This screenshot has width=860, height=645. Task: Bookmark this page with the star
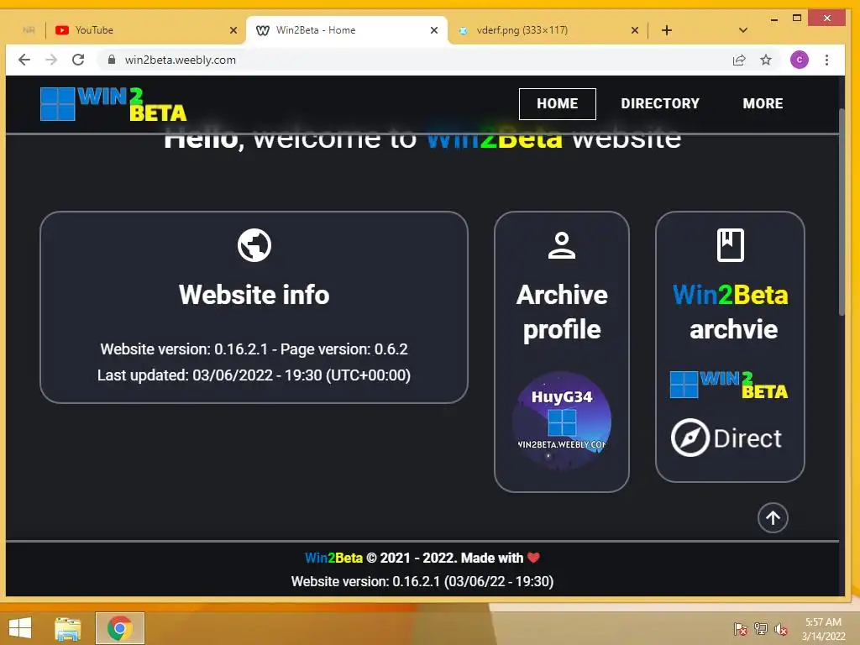point(766,60)
